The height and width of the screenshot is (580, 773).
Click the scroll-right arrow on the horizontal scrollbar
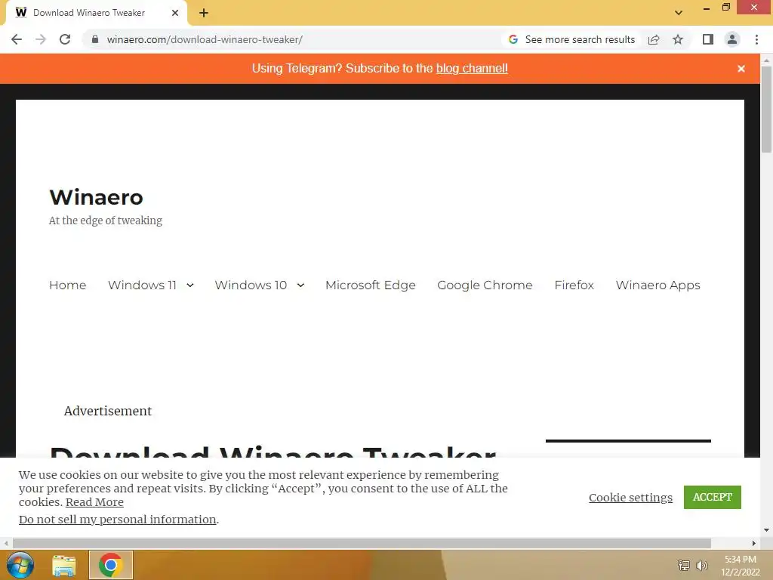pos(754,543)
